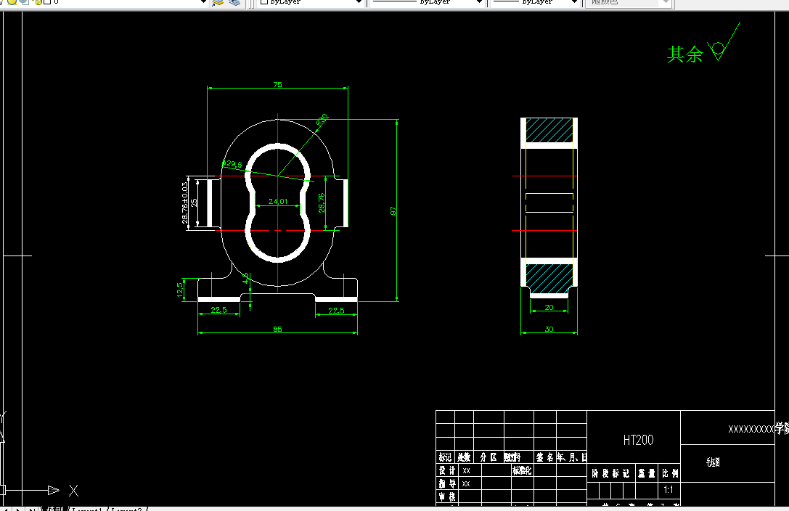Open the layer list dropdown arrow
This screenshot has height=511, width=789.
click(x=203, y=2)
